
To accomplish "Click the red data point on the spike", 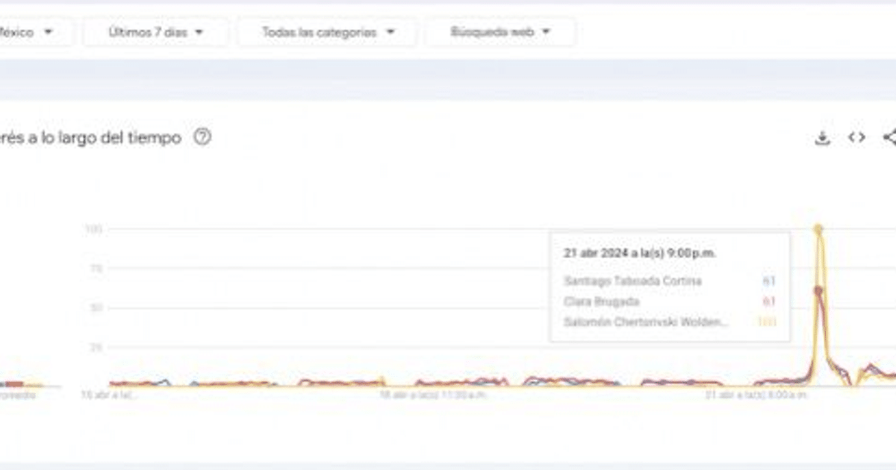I will 818,291.
